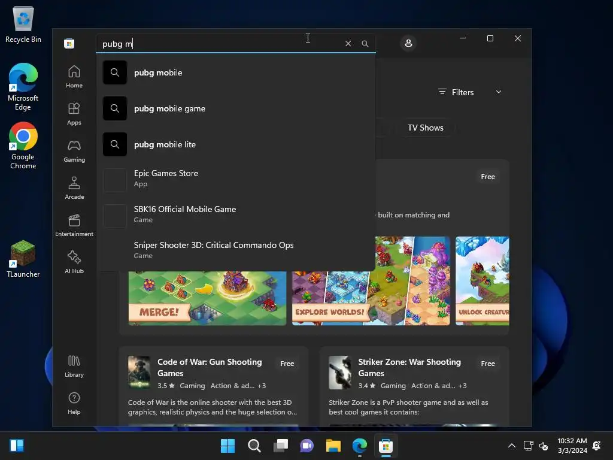Choose Sniper Shooter 3D: Critical Commando Ops suggestion
The height and width of the screenshot is (460, 613).
(x=235, y=250)
